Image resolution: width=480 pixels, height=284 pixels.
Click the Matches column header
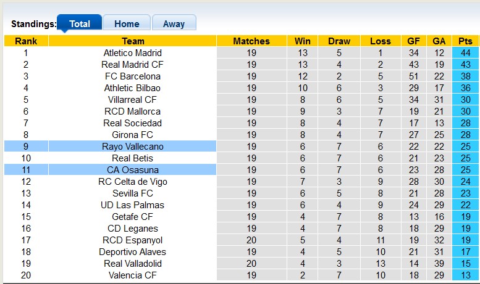(x=251, y=41)
